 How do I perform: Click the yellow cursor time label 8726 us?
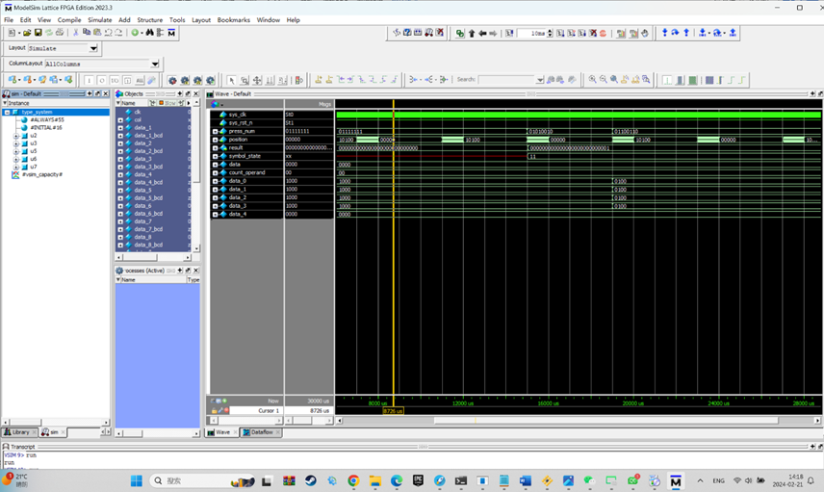coord(393,411)
